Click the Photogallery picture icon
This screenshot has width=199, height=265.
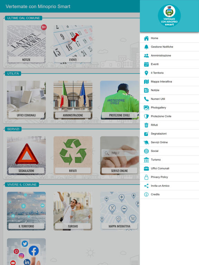146,108
